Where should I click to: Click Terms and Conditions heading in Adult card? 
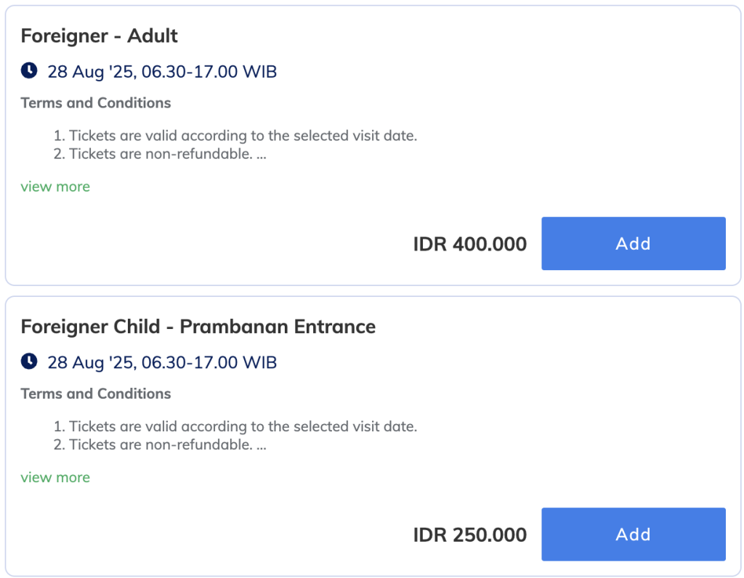(96, 103)
